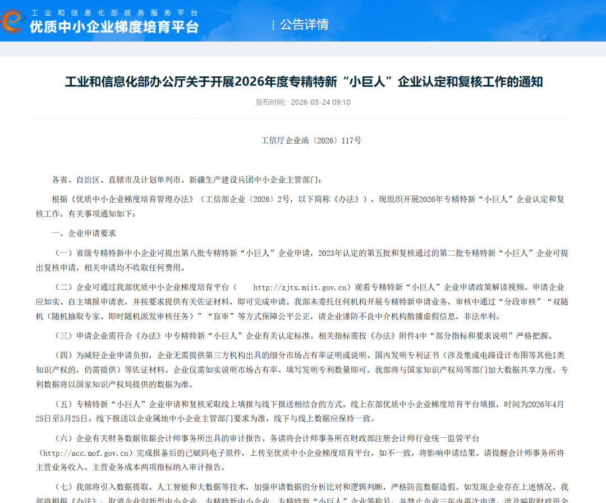Click the 公告详情 page heading

coord(305,24)
